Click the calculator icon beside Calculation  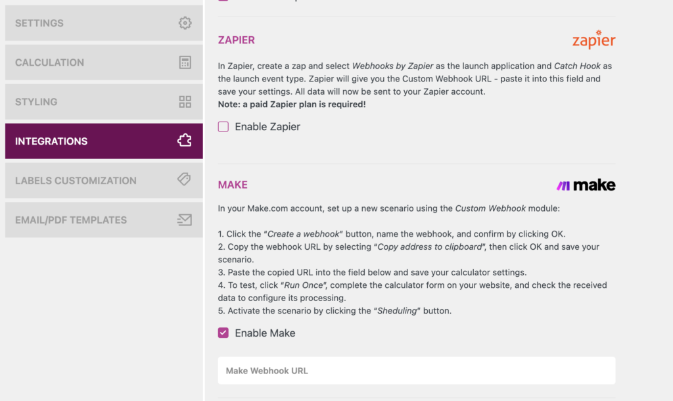[x=185, y=62]
